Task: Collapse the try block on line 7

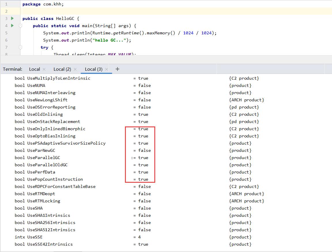Action: (x=20, y=47)
